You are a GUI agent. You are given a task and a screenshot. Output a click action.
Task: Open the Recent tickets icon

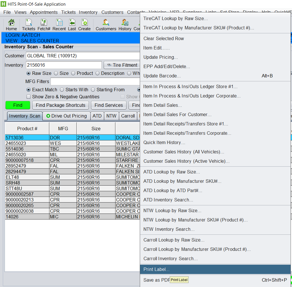(x=59, y=25)
